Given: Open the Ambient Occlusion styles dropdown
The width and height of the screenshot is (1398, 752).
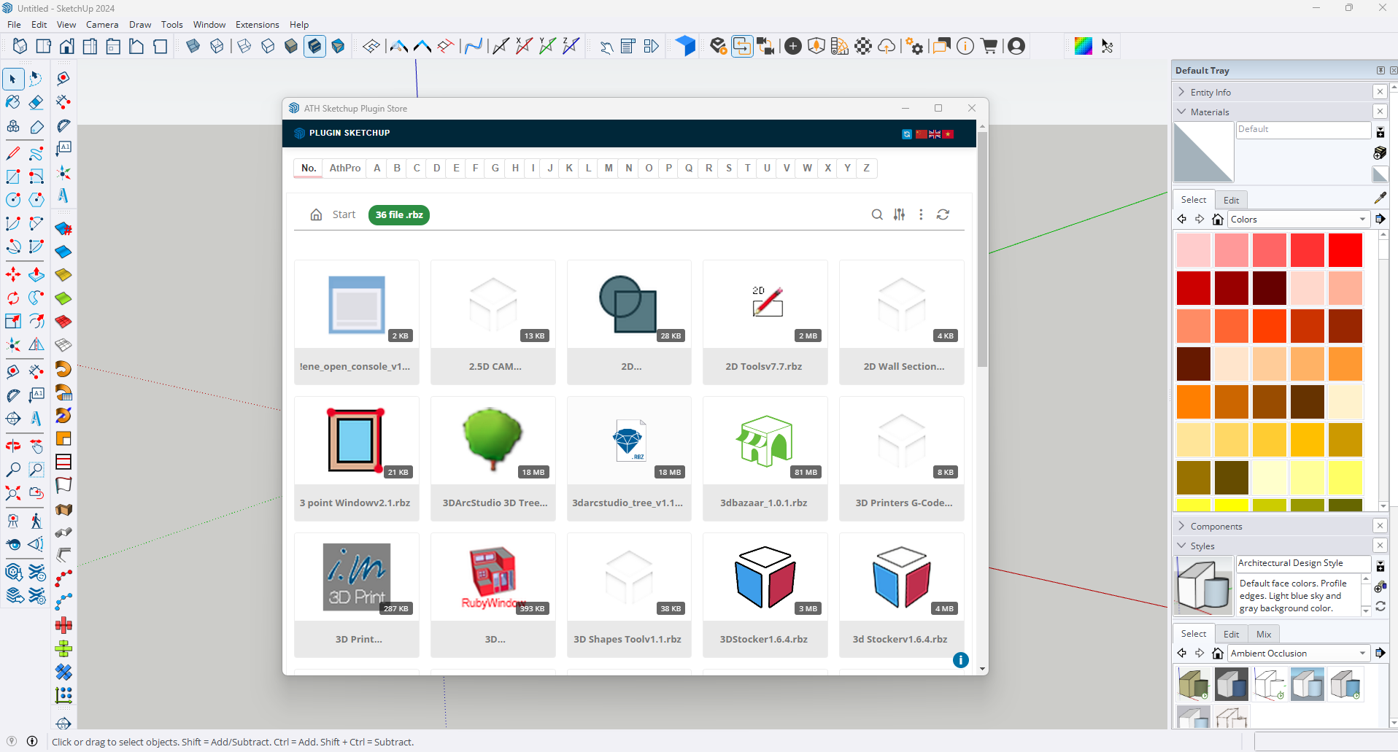Looking at the screenshot, I should pyautogui.click(x=1362, y=654).
